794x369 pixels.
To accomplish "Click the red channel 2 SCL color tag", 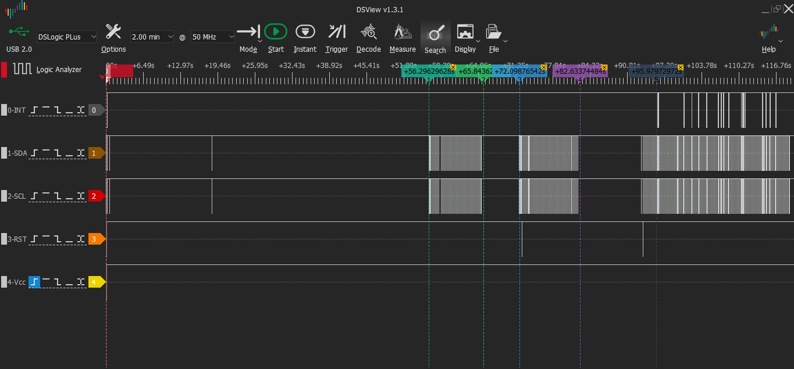I will [95, 196].
